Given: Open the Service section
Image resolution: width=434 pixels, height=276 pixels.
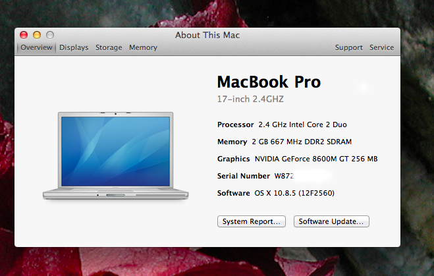Looking at the screenshot, I should (x=382, y=47).
